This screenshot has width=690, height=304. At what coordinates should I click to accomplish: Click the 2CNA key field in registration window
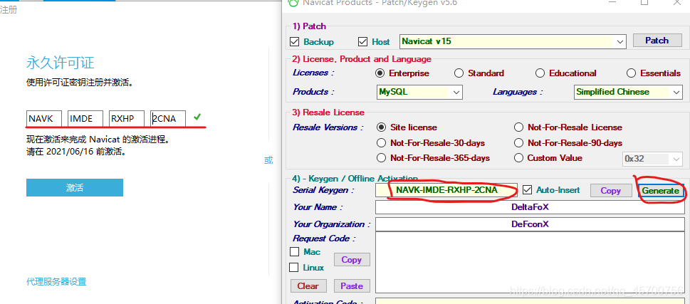168,119
